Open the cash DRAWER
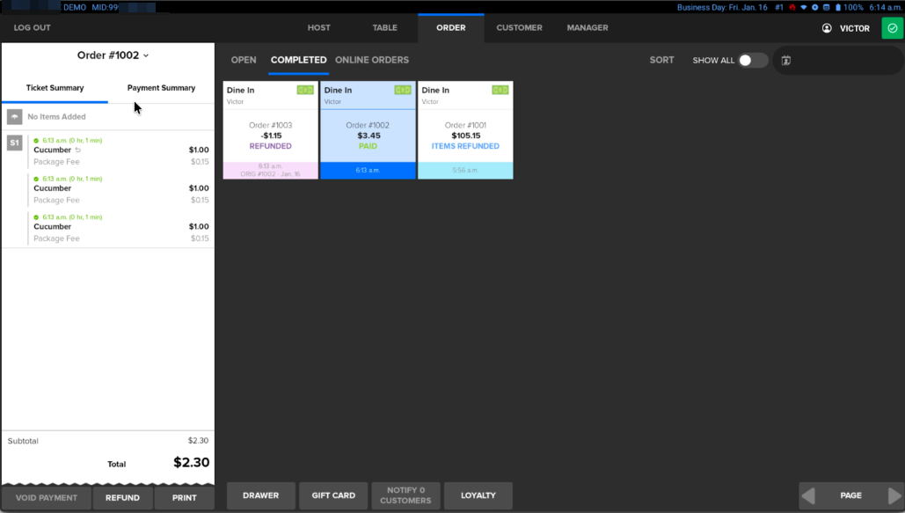905x513 pixels. coord(261,495)
